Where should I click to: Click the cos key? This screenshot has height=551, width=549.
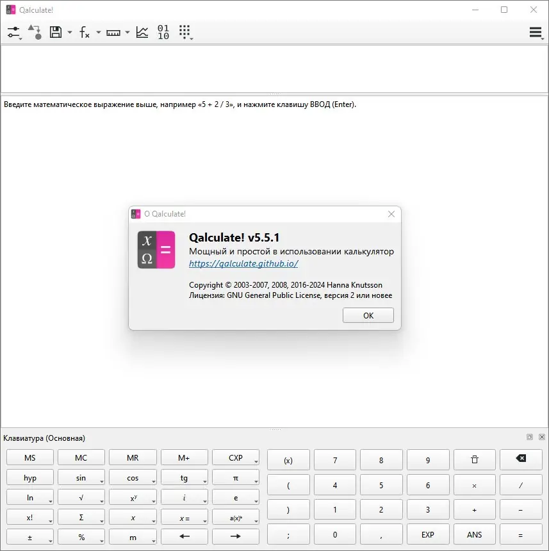point(133,477)
